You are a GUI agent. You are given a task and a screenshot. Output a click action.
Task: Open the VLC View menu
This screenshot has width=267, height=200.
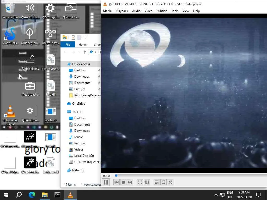point(186,11)
